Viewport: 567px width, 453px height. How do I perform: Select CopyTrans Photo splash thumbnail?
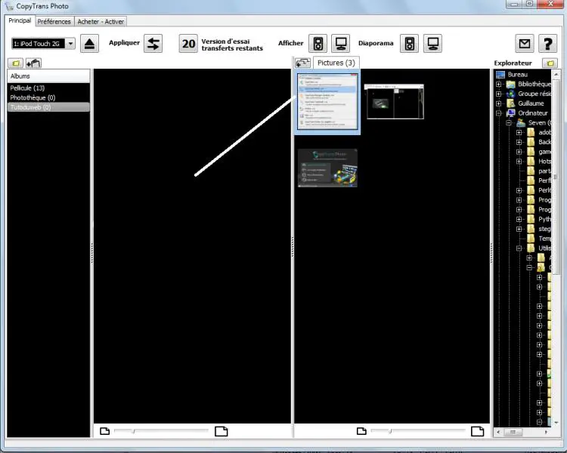(327, 168)
